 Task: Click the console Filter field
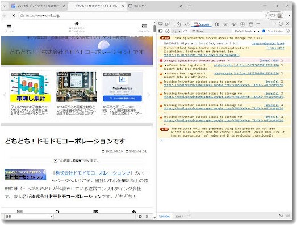tap(211, 31)
